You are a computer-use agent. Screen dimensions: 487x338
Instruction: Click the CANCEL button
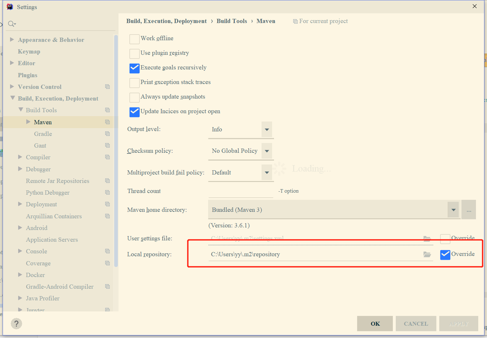coord(416,324)
